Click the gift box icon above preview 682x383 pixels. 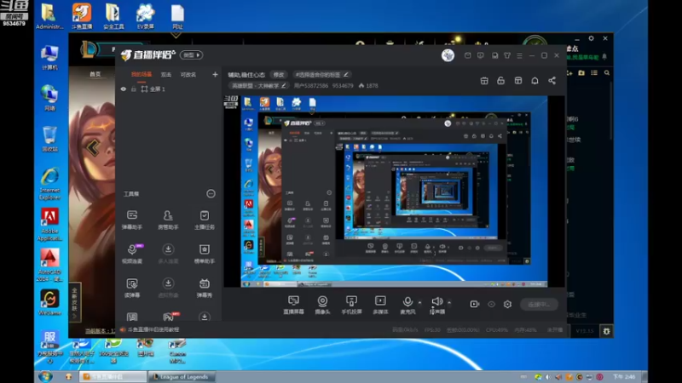point(484,81)
